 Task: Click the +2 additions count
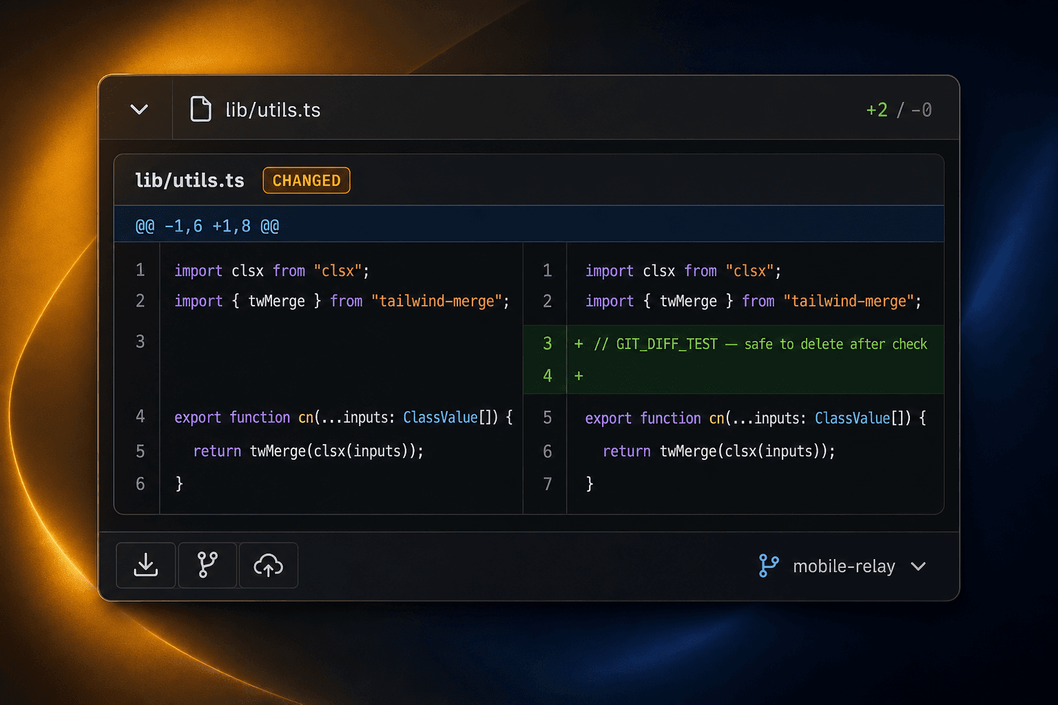pyautogui.click(x=877, y=110)
